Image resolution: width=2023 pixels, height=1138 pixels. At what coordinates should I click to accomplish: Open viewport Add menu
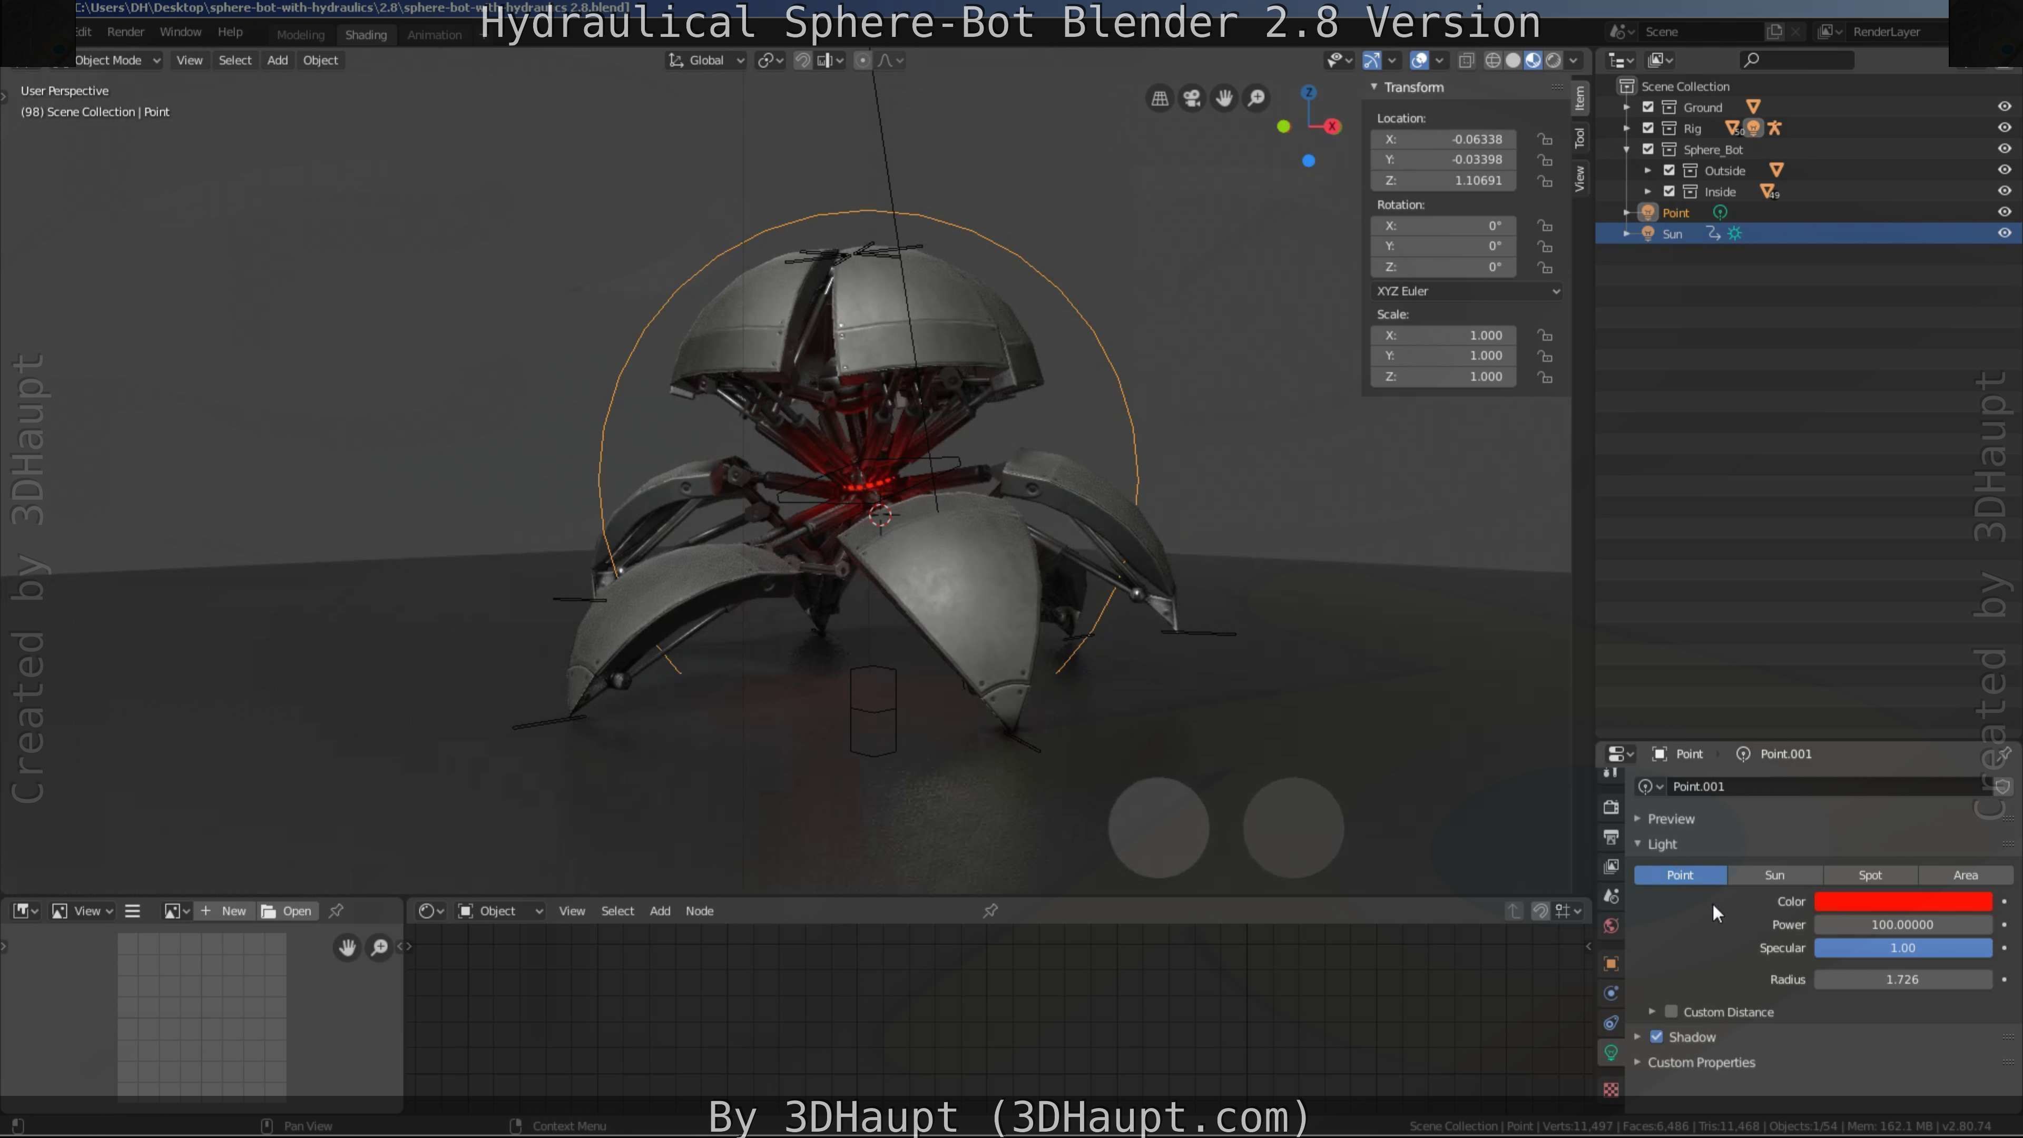[x=277, y=61]
